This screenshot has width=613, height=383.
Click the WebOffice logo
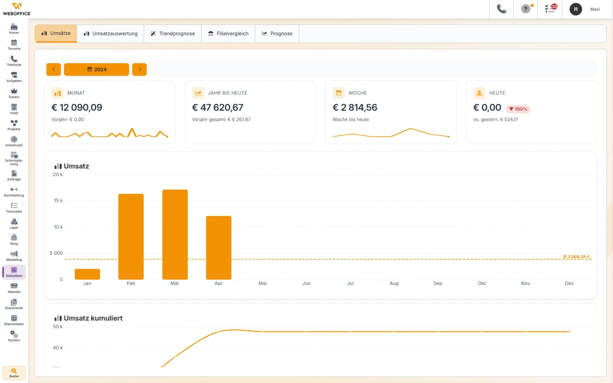point(16,9)
